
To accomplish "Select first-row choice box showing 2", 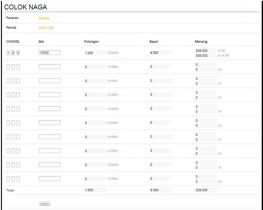I will [13, 53].
